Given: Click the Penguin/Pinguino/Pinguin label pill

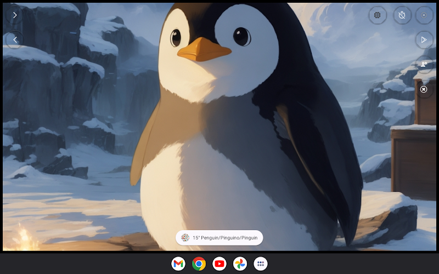Looking at the screenshot, I should click(219, 238).
